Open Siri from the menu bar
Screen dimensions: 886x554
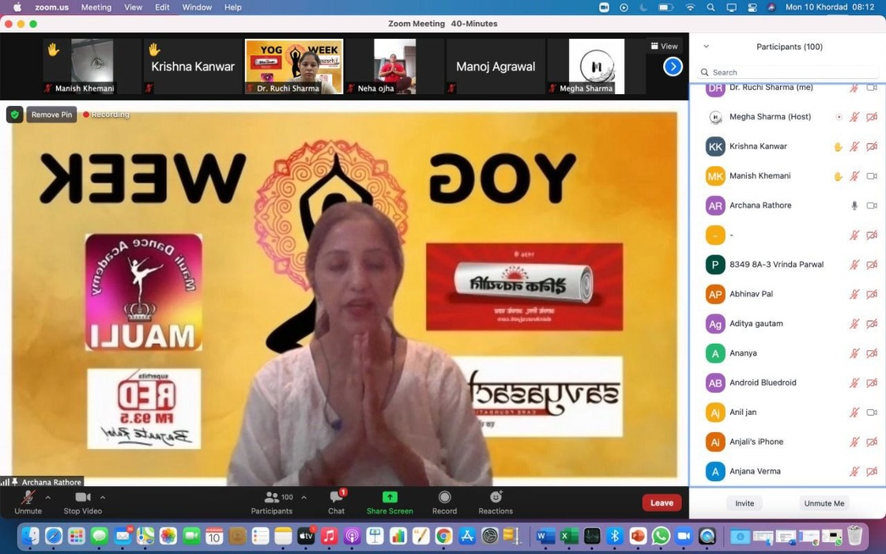click(x=771, y=7)
